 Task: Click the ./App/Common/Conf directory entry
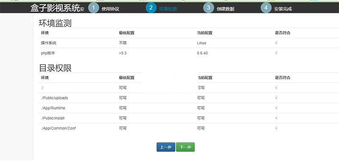tap(58, 128)
